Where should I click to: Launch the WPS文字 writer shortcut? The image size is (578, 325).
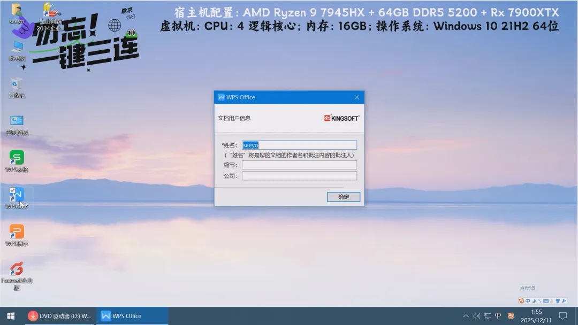click(17, 198)
